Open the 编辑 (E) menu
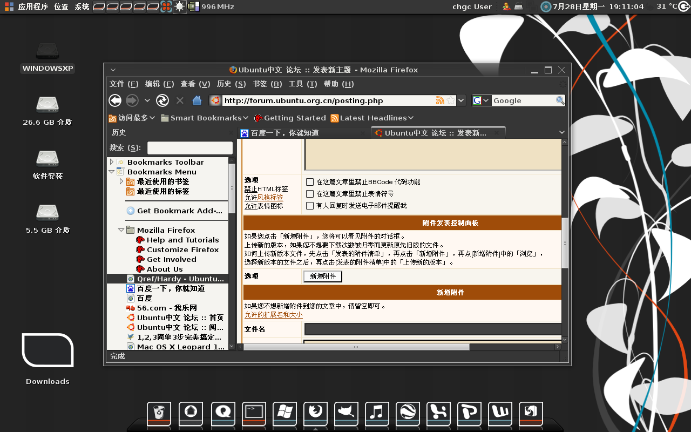691x432 pixels. pyautogui.click(x=159, y=84)
